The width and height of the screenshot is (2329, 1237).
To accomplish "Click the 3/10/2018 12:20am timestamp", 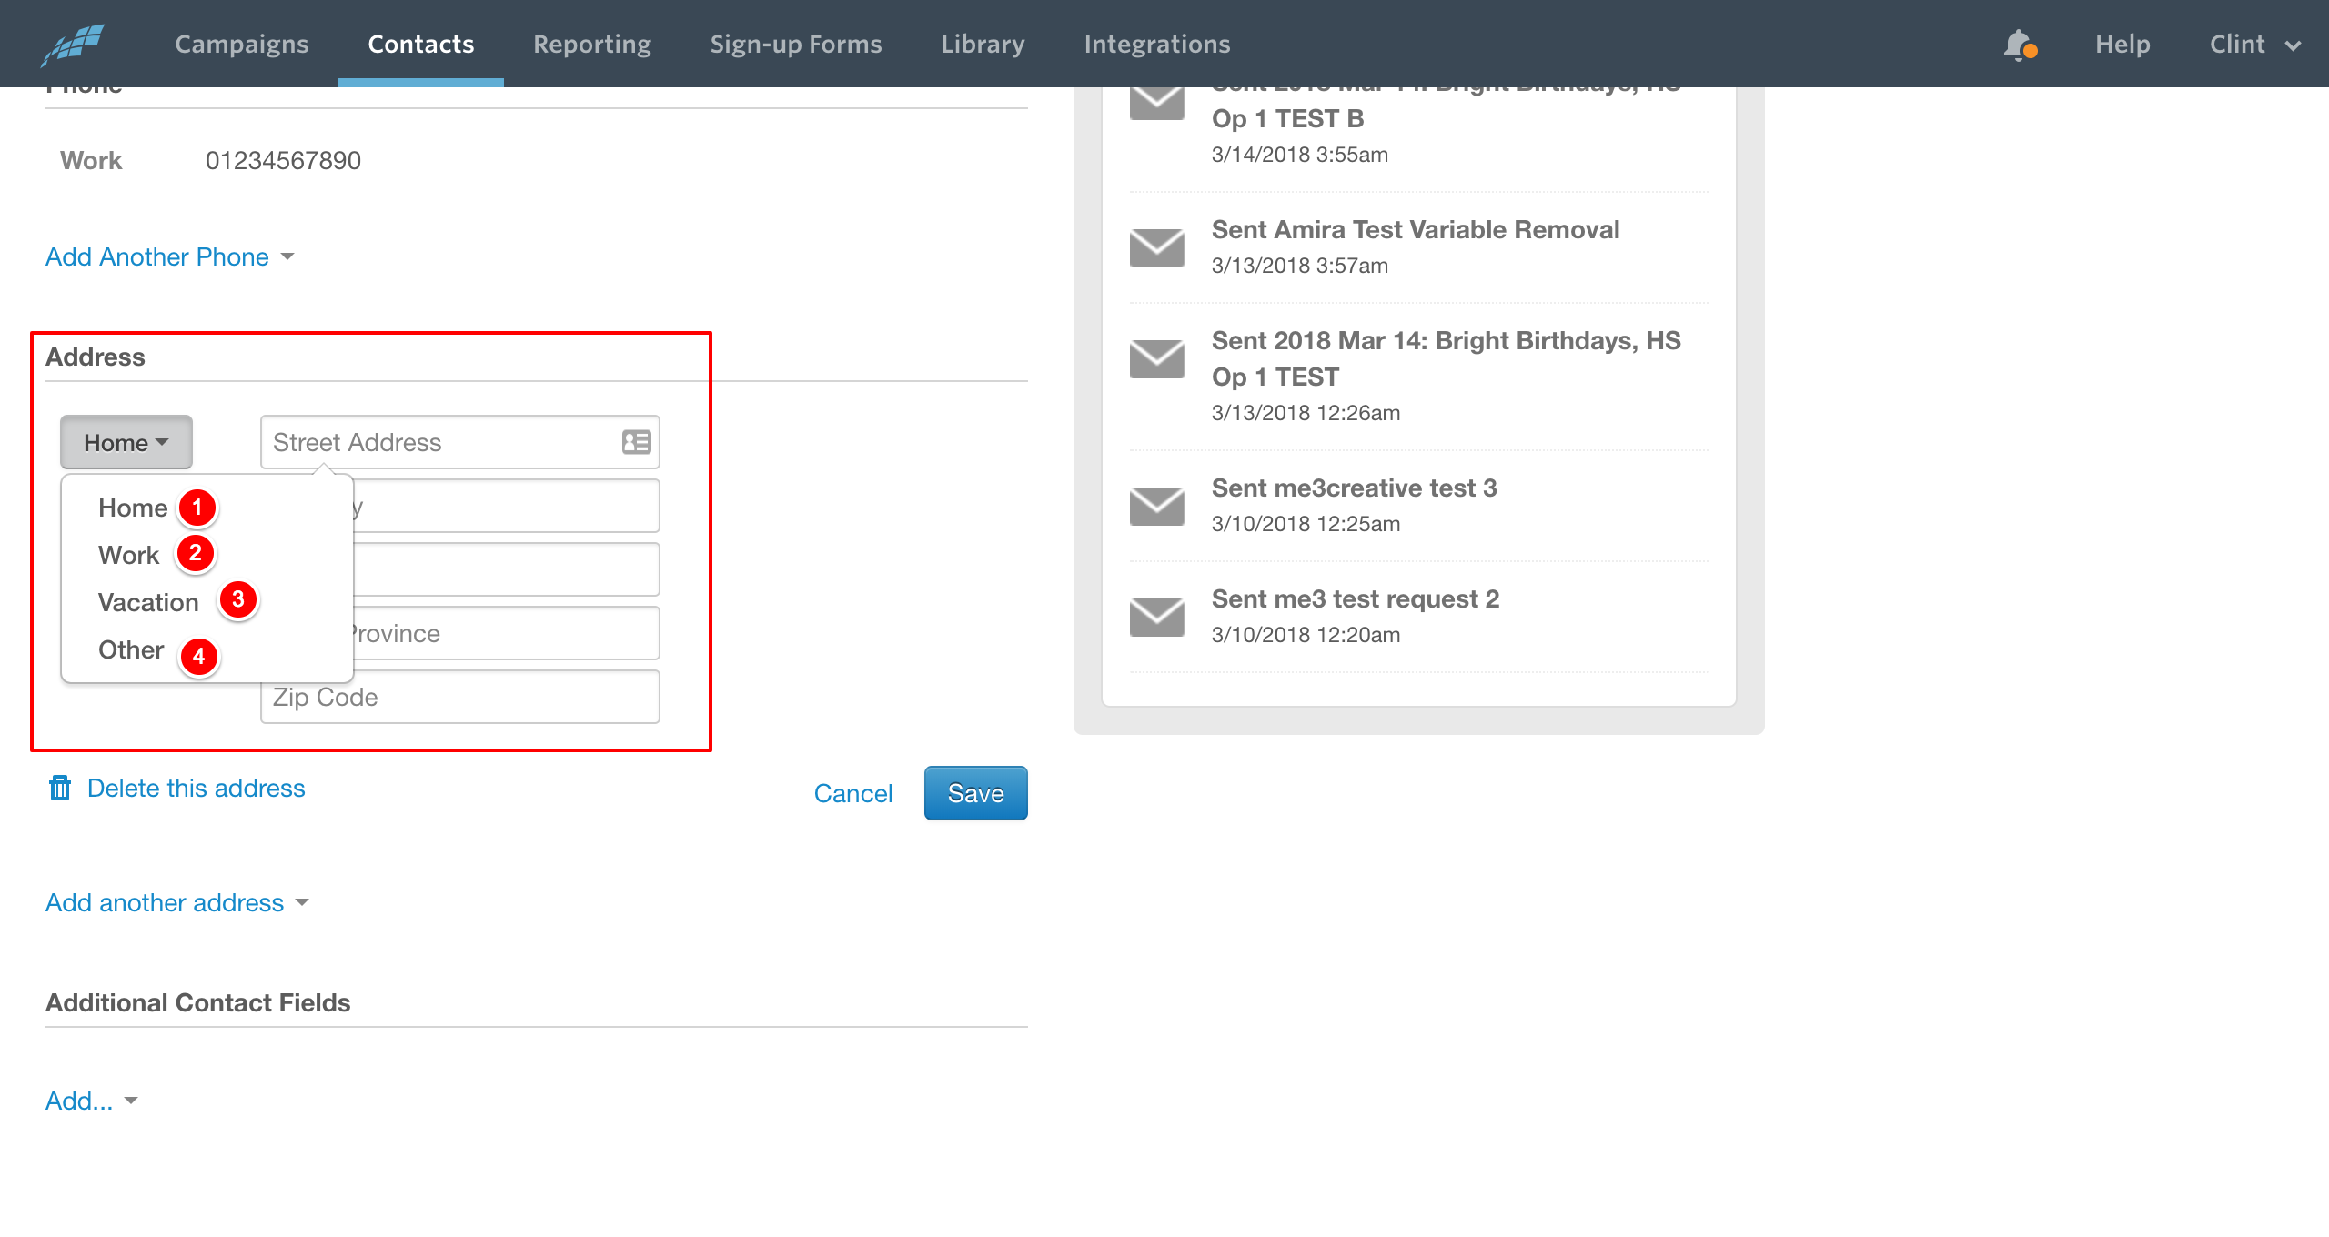I will (1306, 635).
